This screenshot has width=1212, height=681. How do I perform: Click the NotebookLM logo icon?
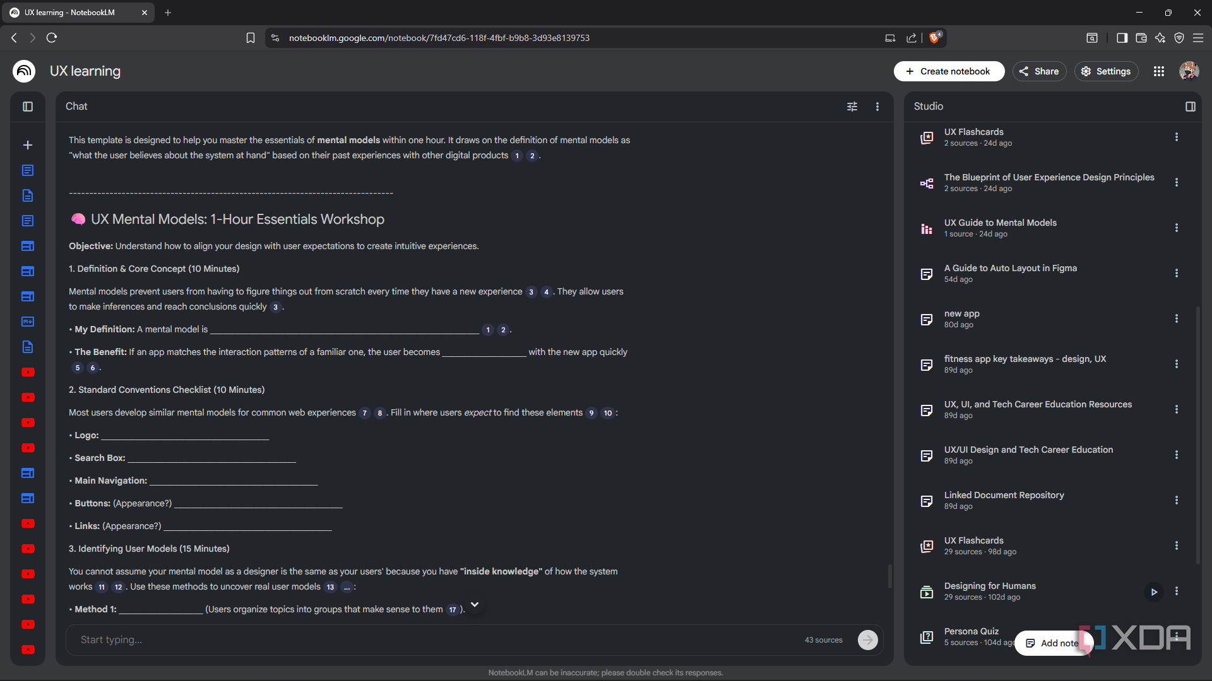click(24, 71)
